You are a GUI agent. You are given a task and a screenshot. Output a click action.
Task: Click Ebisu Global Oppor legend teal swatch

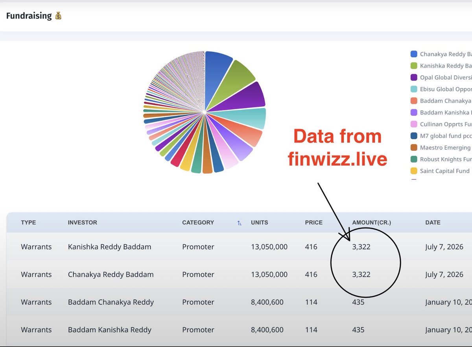pyautogui.click(x=414, y=89)
